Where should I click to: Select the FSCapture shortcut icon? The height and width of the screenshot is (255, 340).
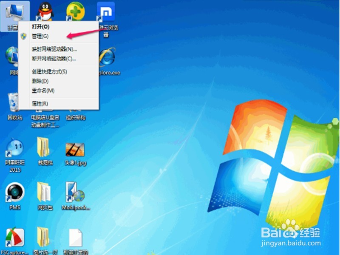15,238
